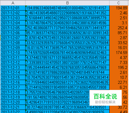Click the value starting 10.704752

(67, 77)
